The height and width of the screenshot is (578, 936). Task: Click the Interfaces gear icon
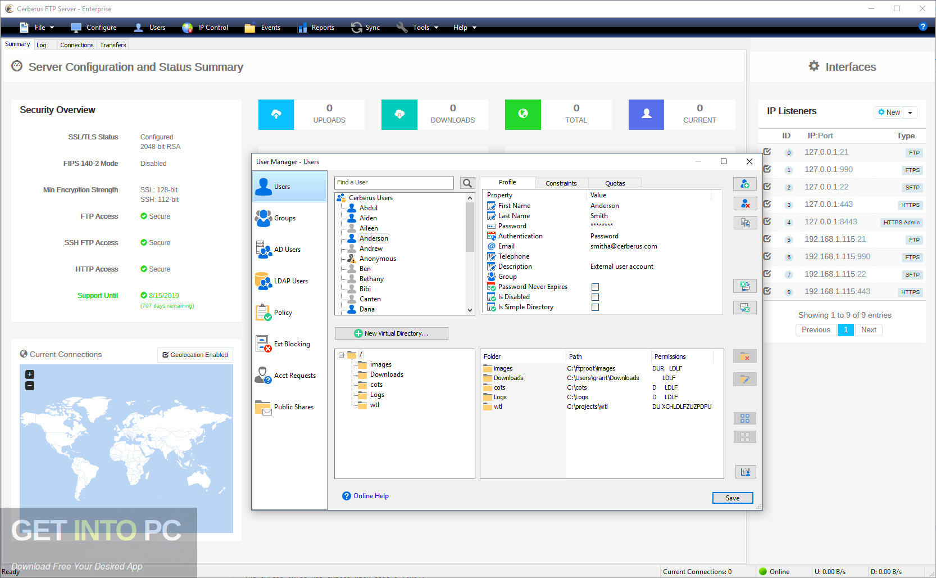[814, 66]
